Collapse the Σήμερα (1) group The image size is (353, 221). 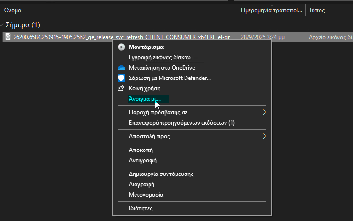click(x=2, y=25)
